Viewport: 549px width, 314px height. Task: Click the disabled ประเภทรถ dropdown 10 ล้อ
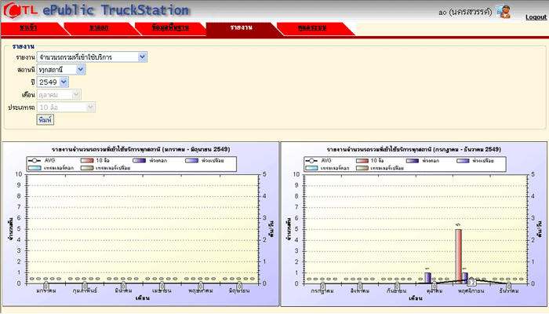(x=66, y=108)
